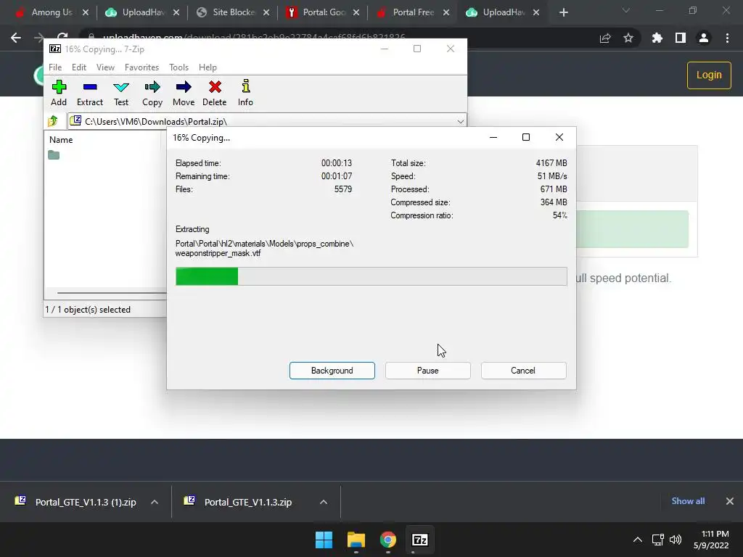Open the Edit menu in 7-Zip
Viewport: 743px width, 557px height.
78,67
